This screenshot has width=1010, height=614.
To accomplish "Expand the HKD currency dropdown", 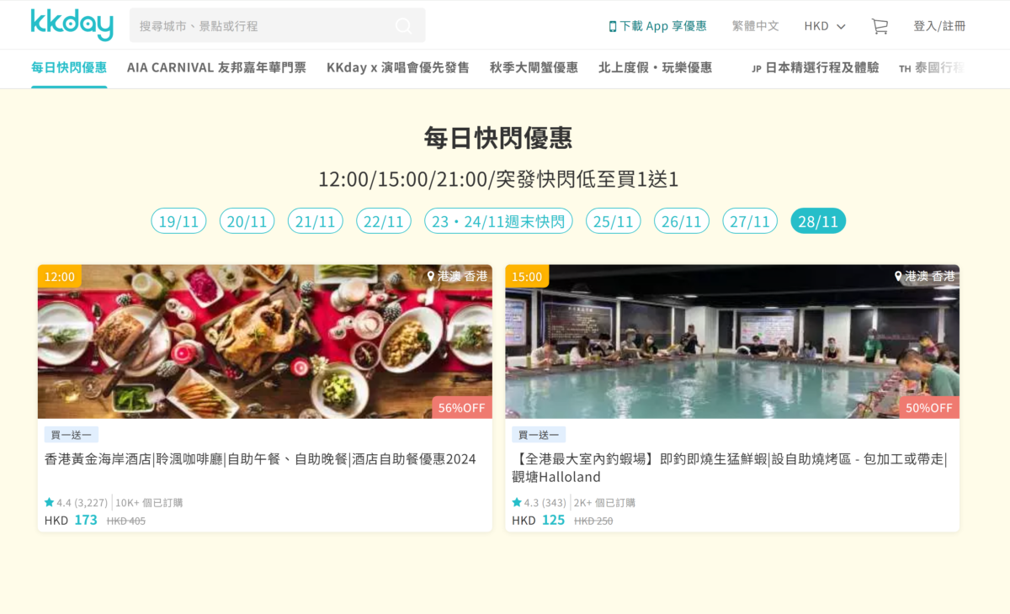I will tap(825, 26).
